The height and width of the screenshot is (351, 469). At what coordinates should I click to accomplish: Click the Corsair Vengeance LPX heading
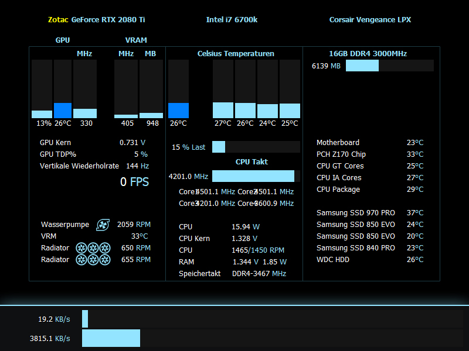[x=371, y=20]
